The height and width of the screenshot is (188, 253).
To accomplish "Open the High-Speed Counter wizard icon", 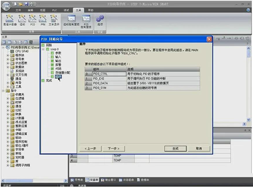I will [10, 20].
